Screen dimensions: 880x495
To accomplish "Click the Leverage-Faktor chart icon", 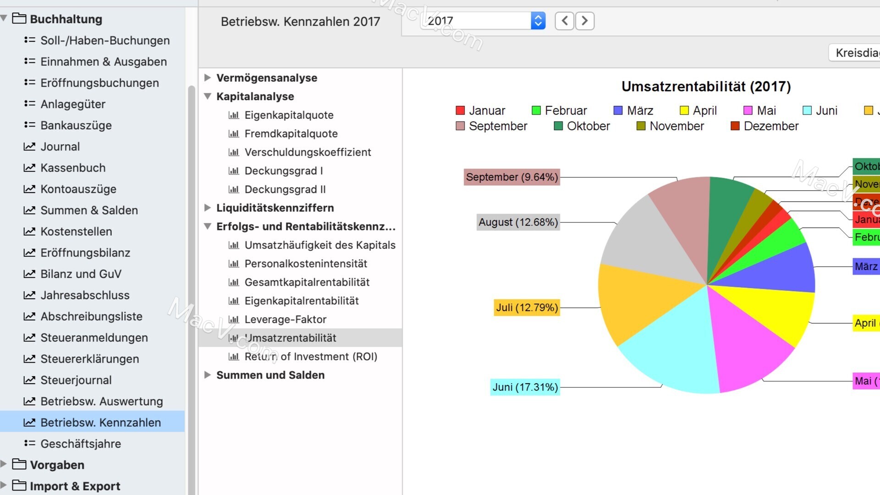I will click(233, 319).
